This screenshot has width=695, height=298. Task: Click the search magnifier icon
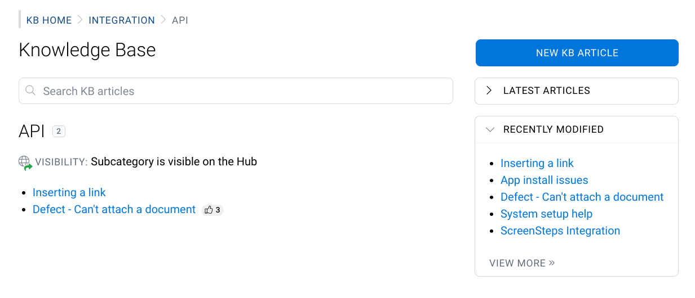click(x=32, y=91)
